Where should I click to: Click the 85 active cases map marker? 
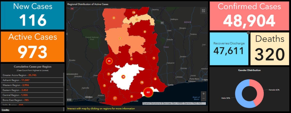(109, 61)
